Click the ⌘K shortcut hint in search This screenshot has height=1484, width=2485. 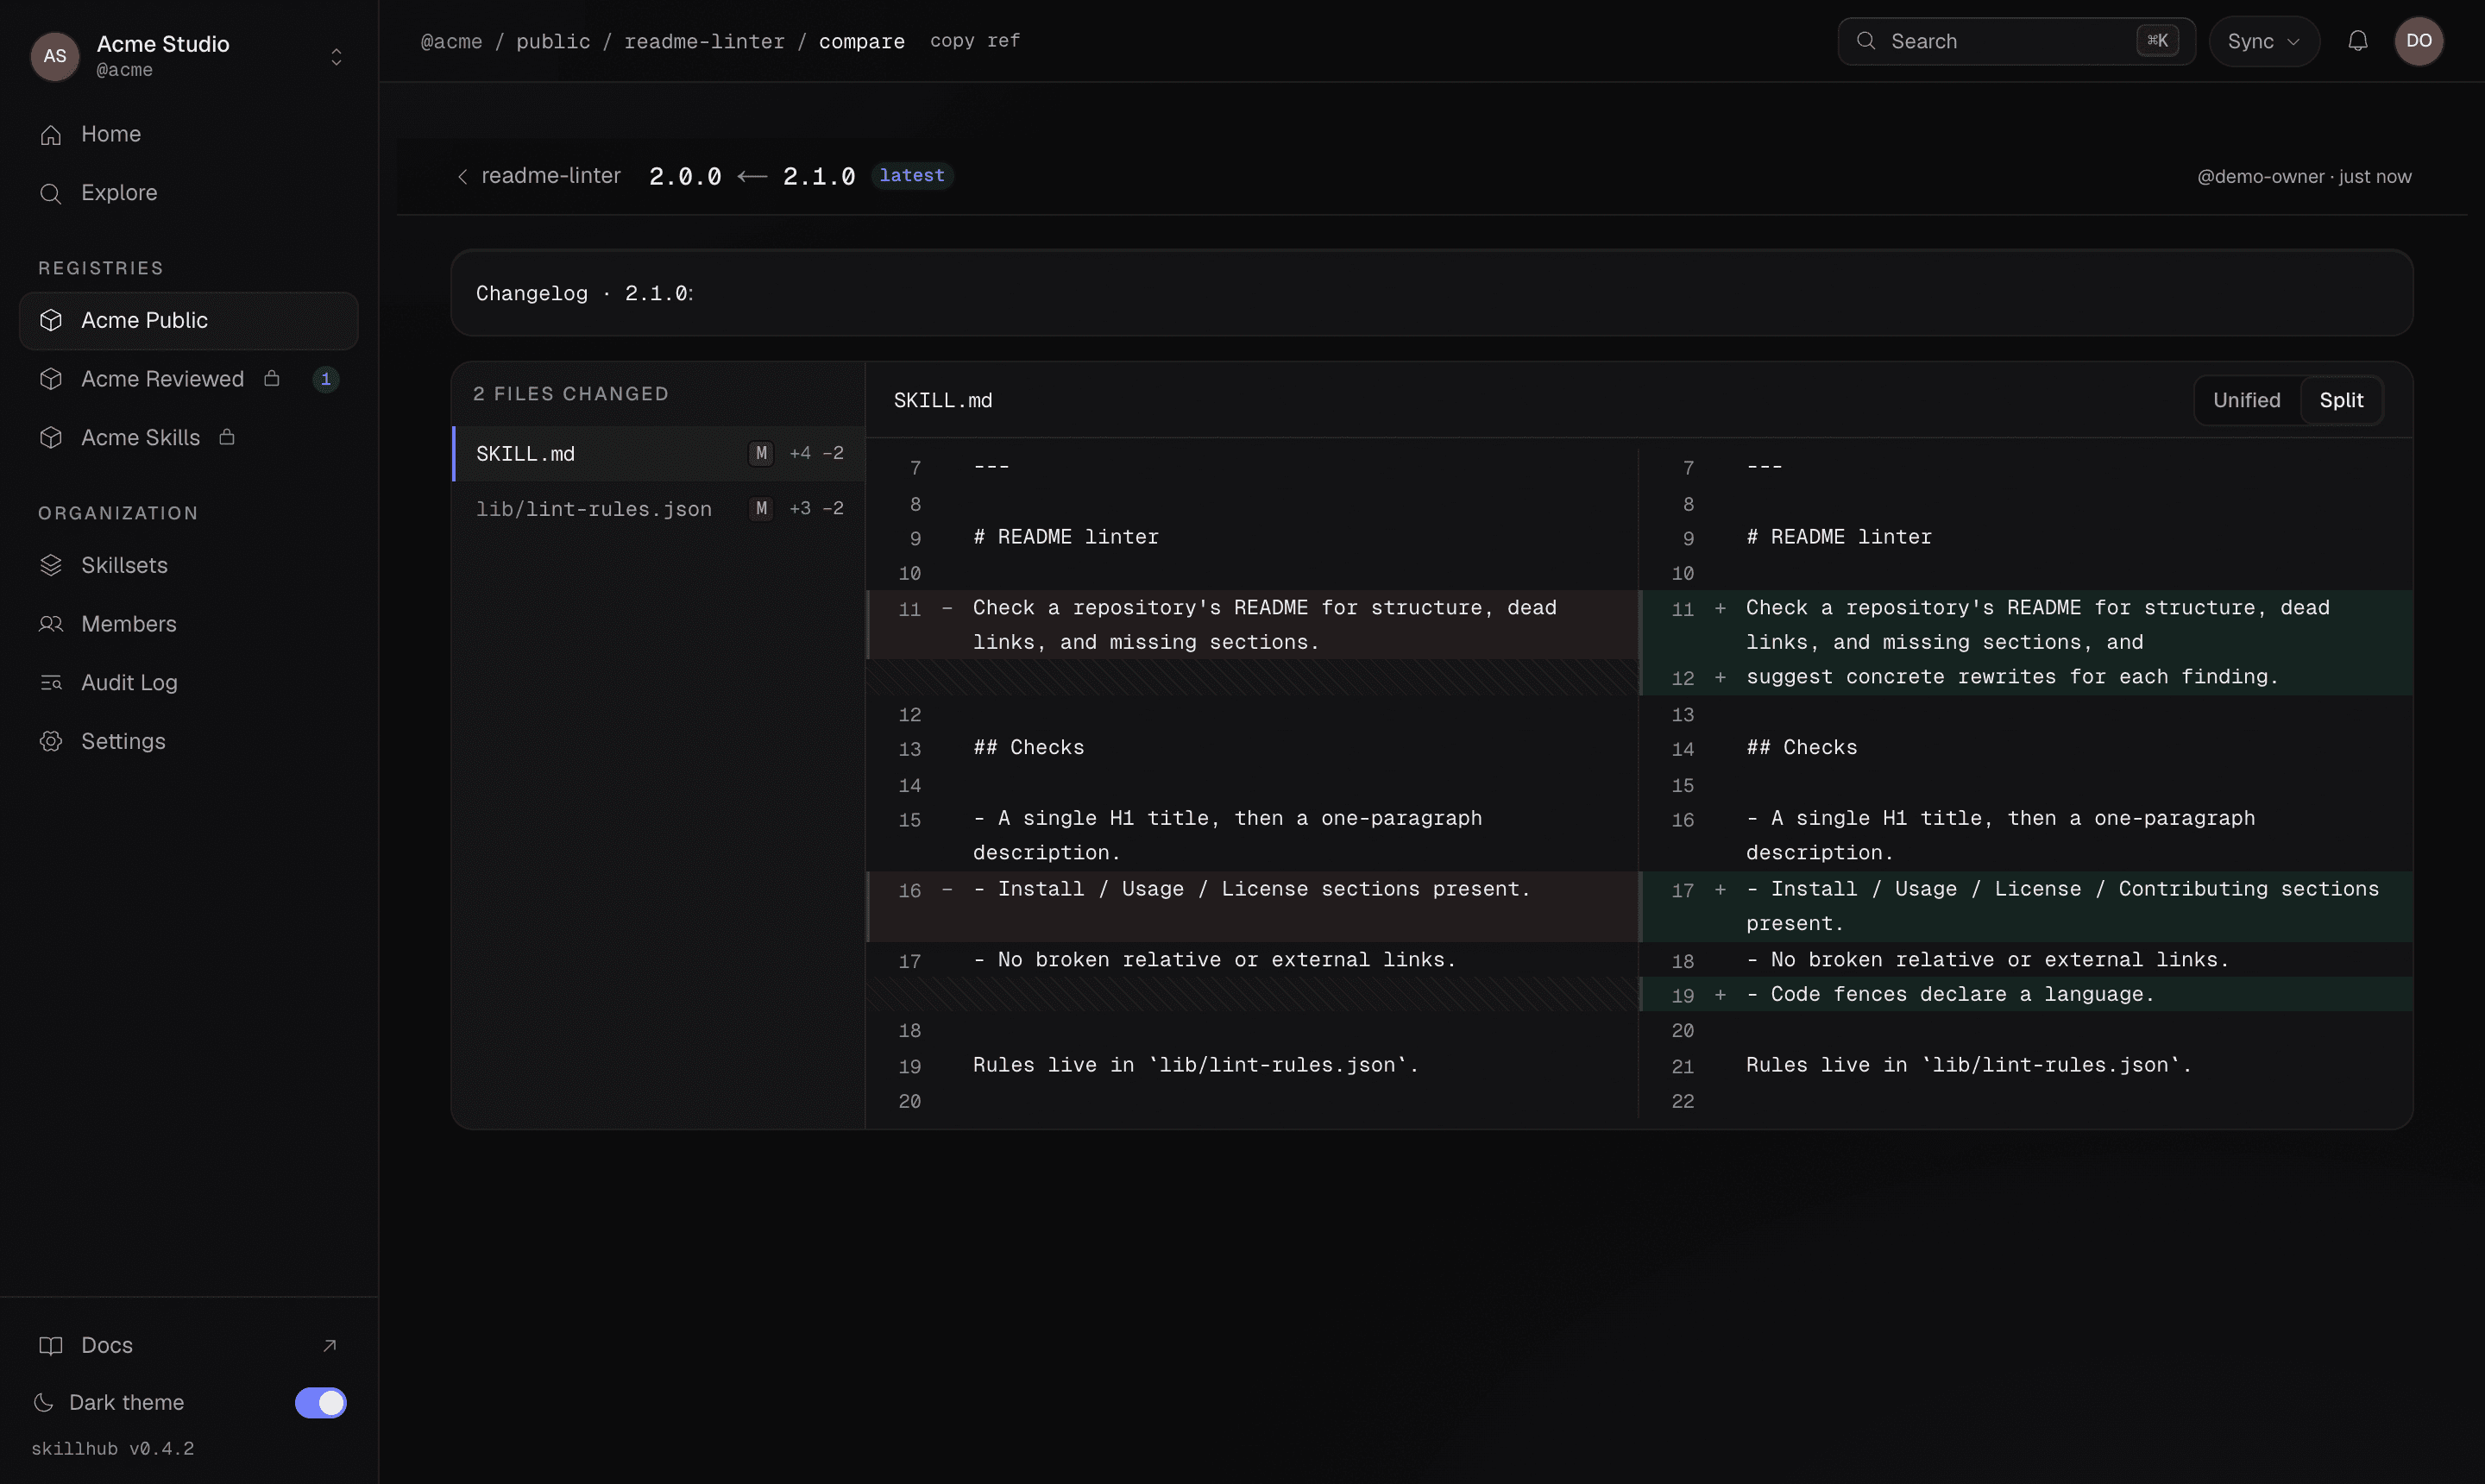tap(2156, 41)
